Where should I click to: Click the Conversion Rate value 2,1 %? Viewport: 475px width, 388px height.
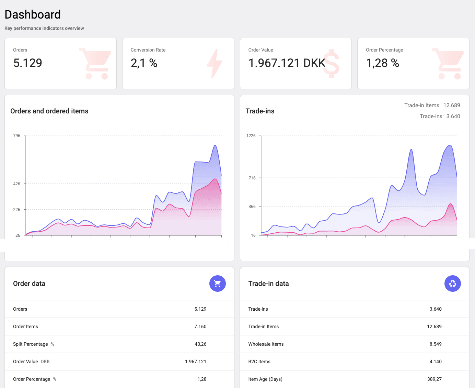point(144,63)
